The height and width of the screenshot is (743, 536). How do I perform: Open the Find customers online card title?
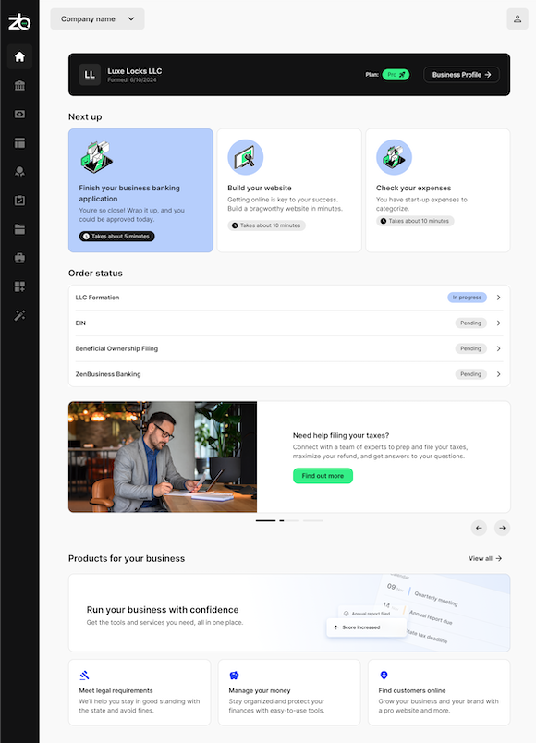coord(412,691)
